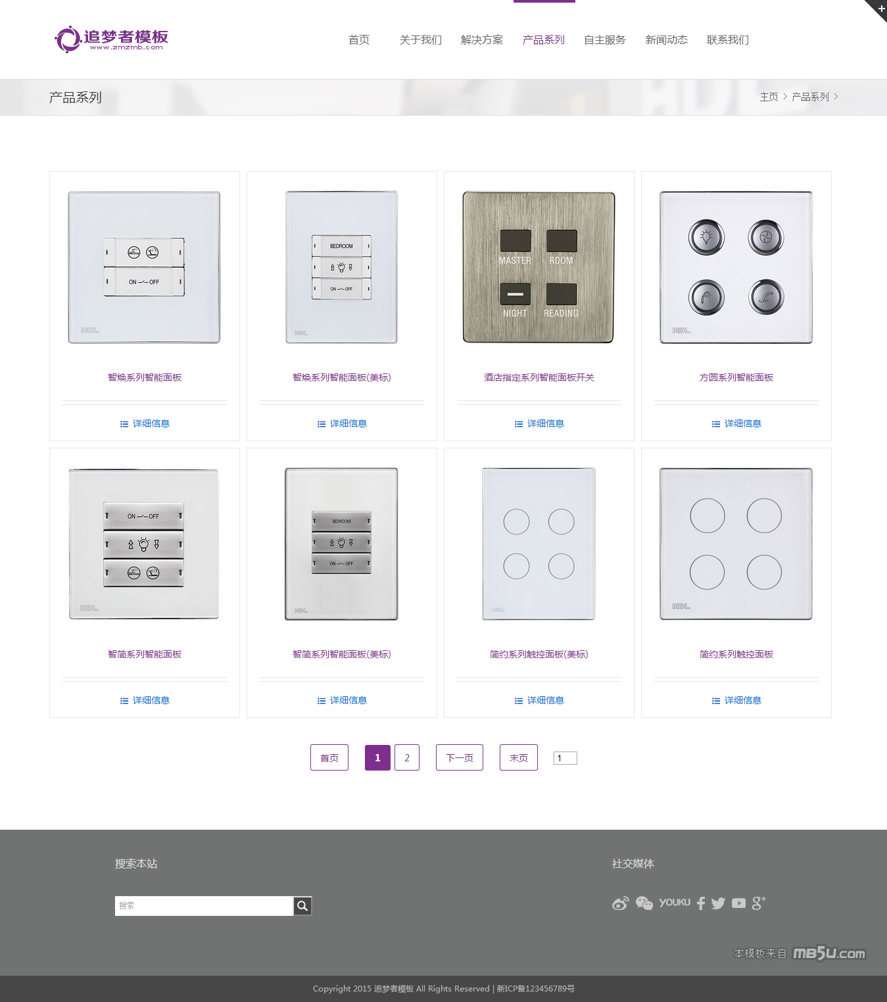The width and height of the screenshot is (887, 1002).
Task: Open the WeChat social icon
Action: pyautogui.click(x=644, y=903)
